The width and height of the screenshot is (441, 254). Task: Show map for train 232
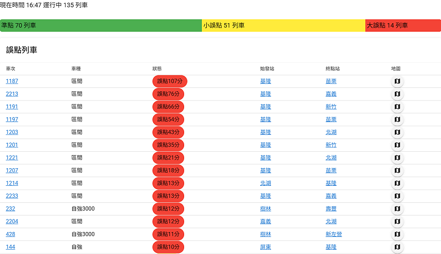(x=397, y=209)
